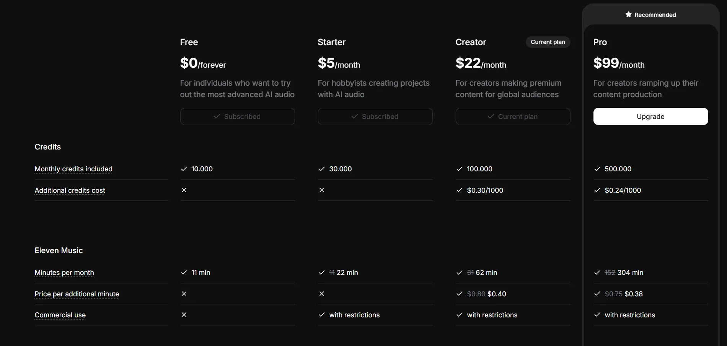Click the checkmark next to $0.30/1000
The width and height of the screenshot is (727, 346).
pyautogui.click(x=459, y=190)
